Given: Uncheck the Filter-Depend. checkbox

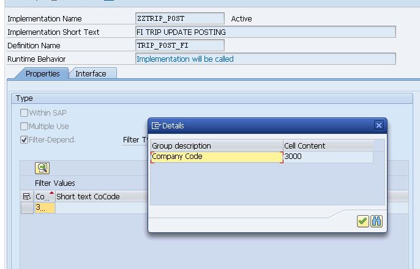Looking at the screenshot, I should (24, 139).
